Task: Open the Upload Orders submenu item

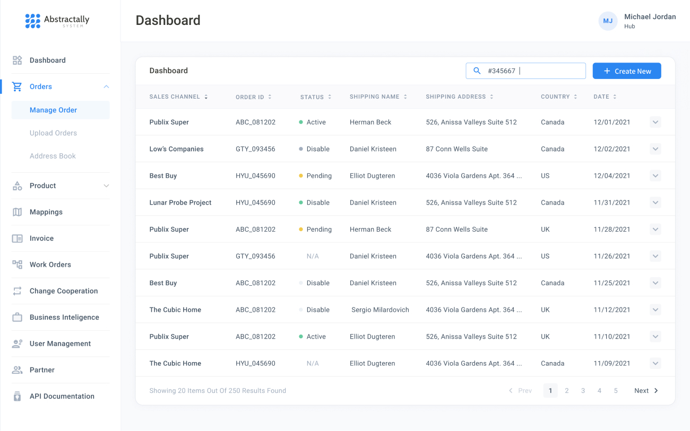Action: pyautogui.click(x=53, y=133)
